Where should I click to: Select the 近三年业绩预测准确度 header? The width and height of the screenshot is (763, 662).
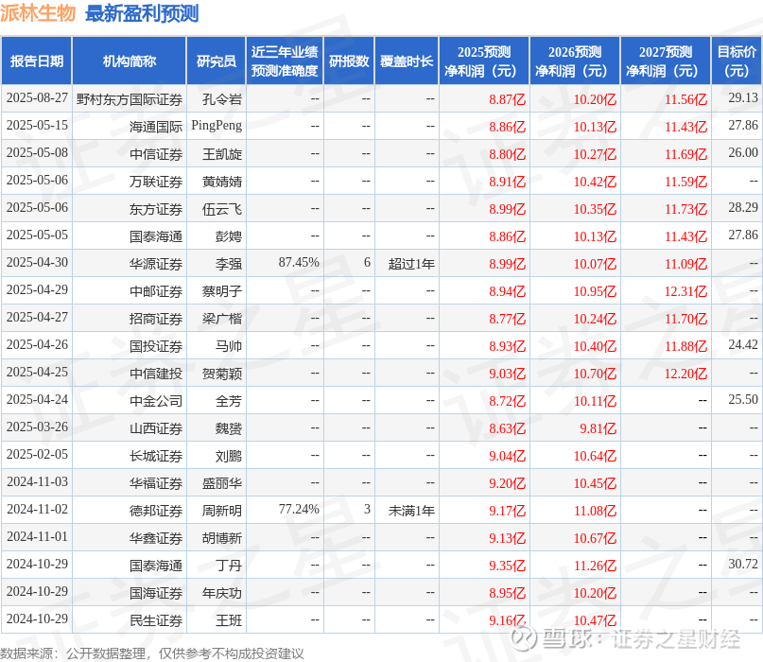pyautogui.click(x=285, y=61)
